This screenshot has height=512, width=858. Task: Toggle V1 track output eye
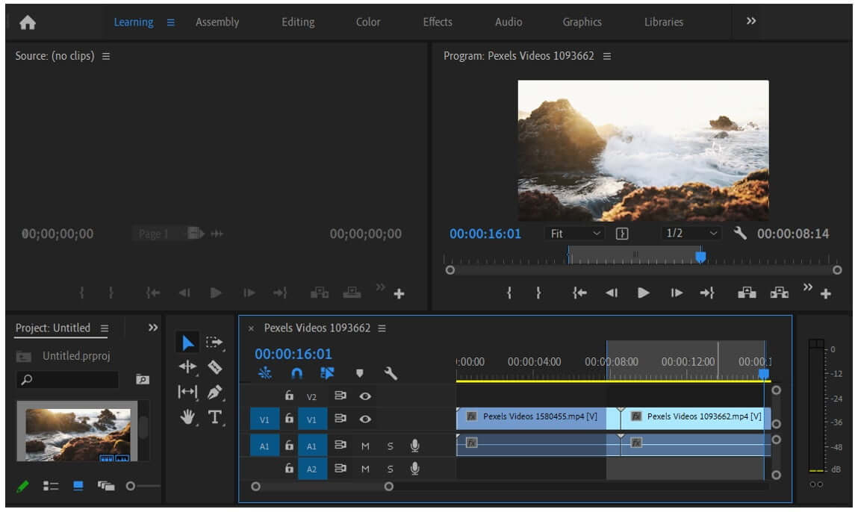coord(365,419)
